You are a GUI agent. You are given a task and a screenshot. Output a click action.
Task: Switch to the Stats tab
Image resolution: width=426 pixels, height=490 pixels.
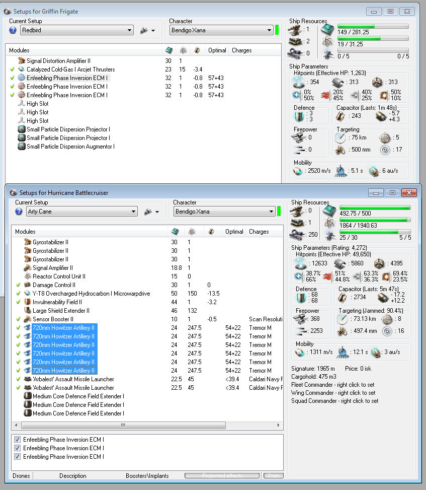274,475
